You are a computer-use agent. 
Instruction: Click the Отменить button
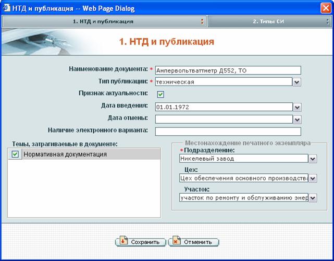point(193,242)
